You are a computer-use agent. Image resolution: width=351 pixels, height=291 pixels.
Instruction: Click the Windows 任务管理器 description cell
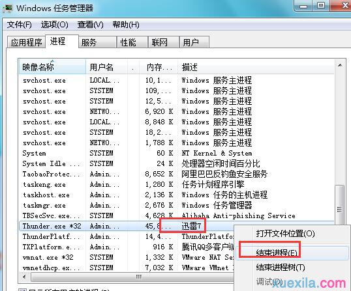pos(217,205)
